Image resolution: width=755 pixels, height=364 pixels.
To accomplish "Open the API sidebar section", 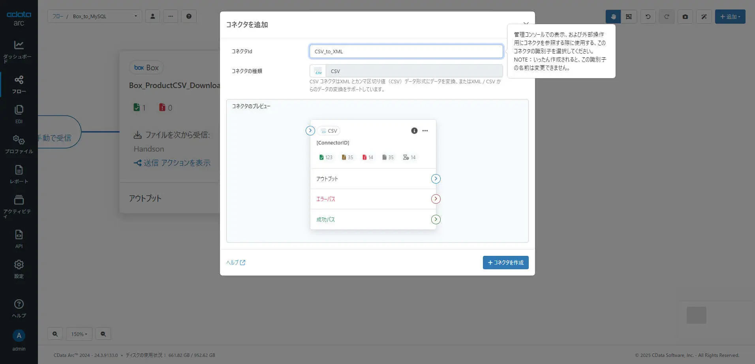I will [19, 239].
